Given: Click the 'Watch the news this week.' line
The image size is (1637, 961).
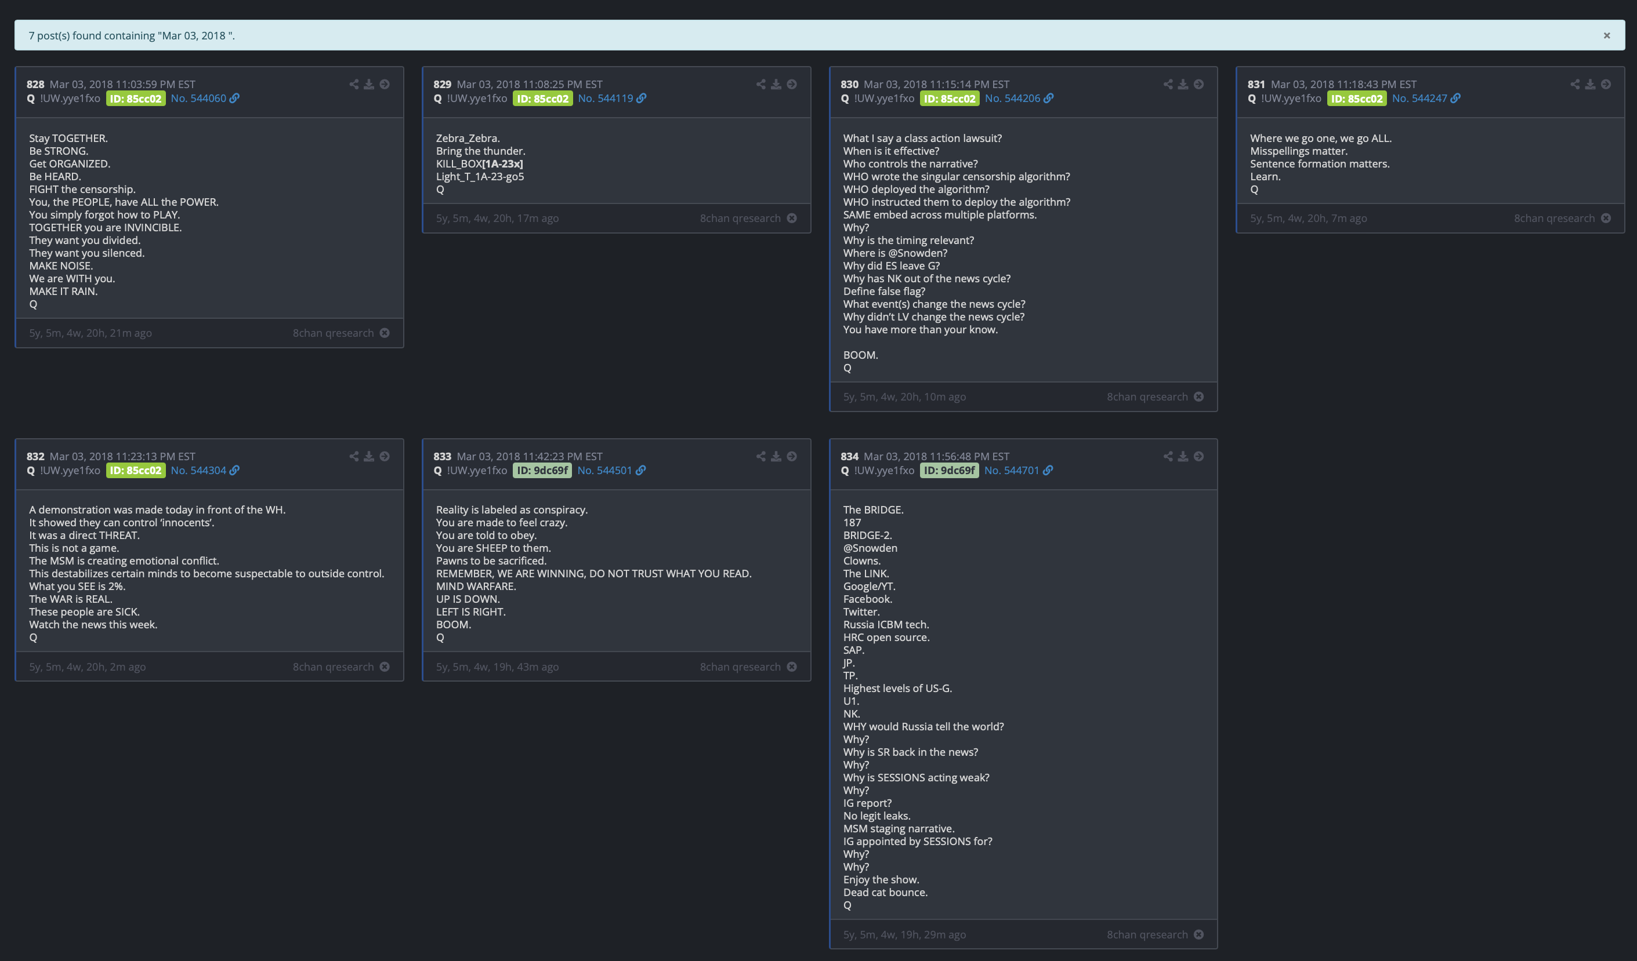Looking at the screenshot, I should 93,624.
